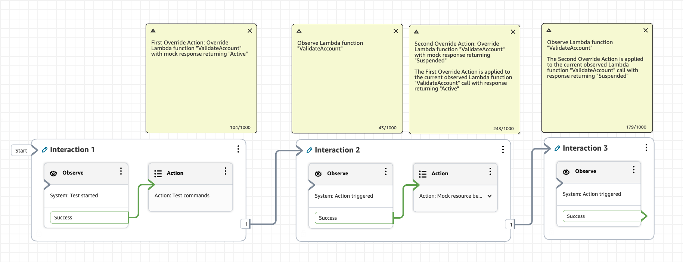Click the 243/1000 character counter
The height and width of the screenshot is (262, 683).
(503, 129)
